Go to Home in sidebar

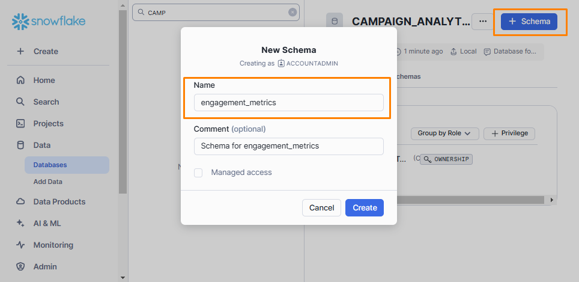44,80
